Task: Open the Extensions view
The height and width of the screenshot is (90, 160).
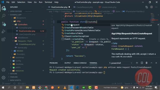Action: coord(3,39)
